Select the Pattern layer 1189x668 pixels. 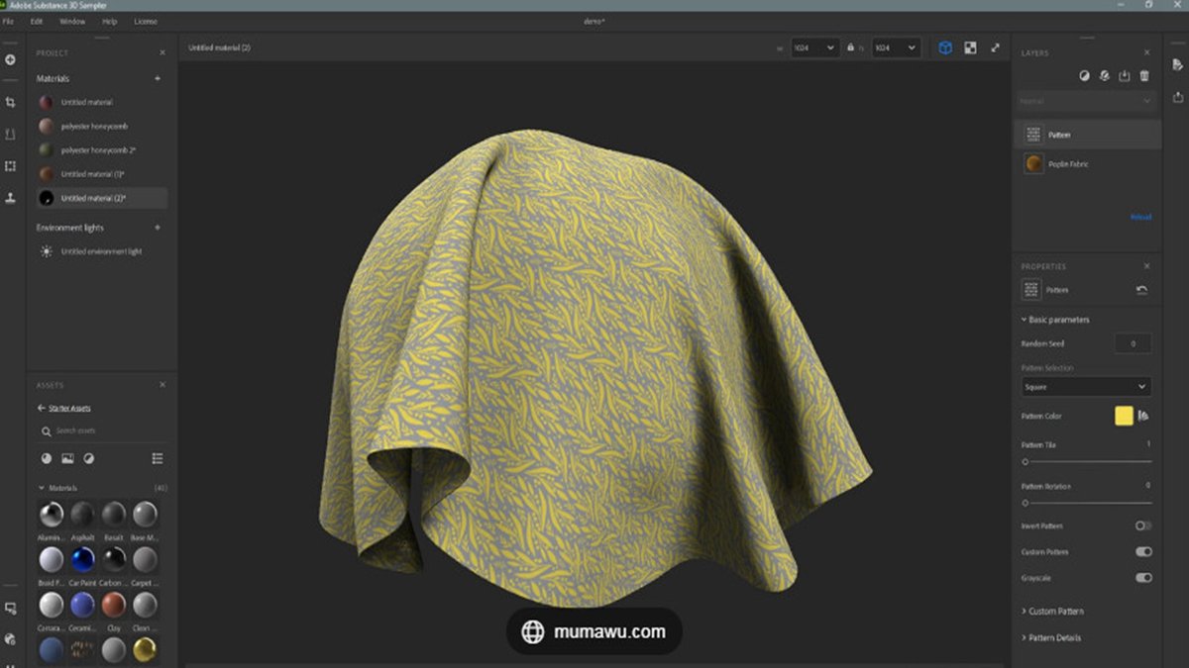1086,135
